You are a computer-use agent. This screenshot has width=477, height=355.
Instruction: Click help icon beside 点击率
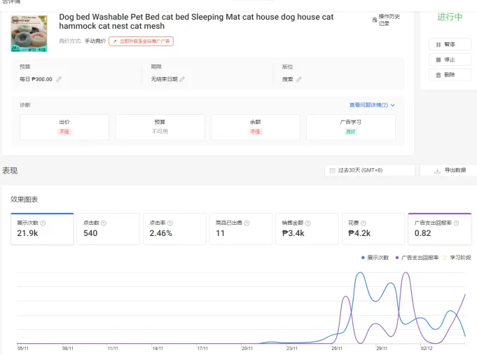click(170, 223)
